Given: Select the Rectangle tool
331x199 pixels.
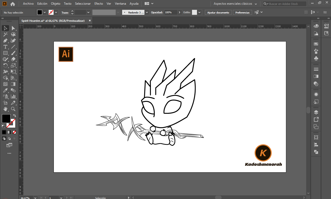Looking at the screenshot, I should (x=5, y=53).
